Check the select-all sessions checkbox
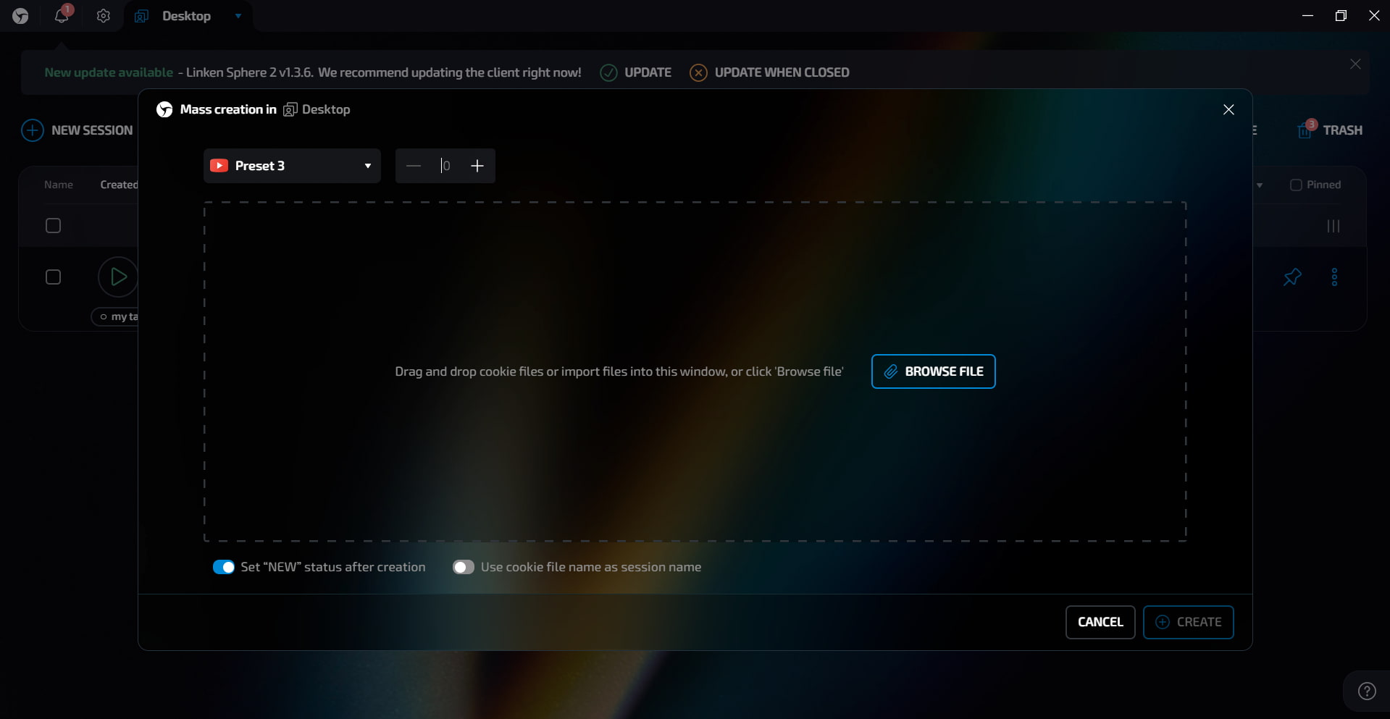Image resolution: width=1390 pixels, height=719 pixels. [54, 225]
